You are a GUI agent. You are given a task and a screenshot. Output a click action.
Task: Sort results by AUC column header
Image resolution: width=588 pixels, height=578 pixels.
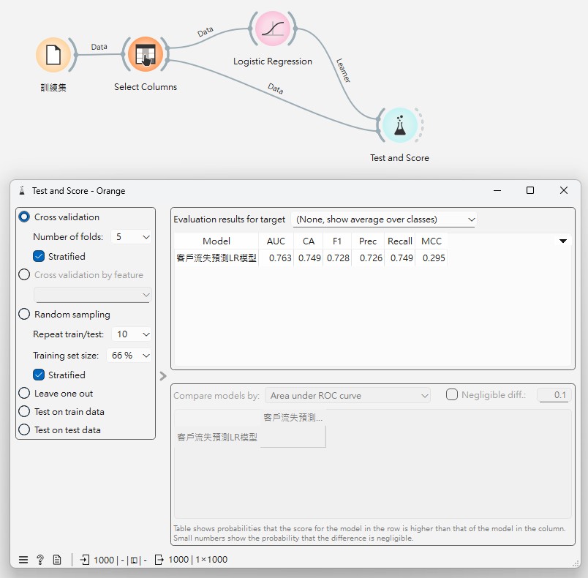click(276, 241)
